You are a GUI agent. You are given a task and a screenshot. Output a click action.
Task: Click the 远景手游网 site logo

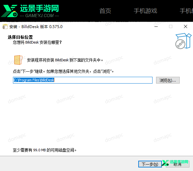[30, 11]
